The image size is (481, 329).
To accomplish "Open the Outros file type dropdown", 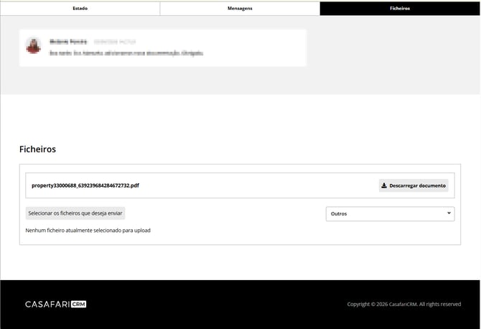I will tap(391, 213).
